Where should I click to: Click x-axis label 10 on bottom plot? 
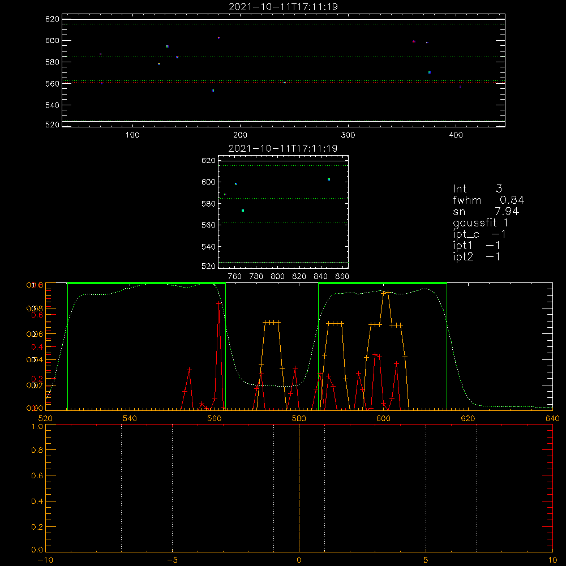[x=552, y=560]
